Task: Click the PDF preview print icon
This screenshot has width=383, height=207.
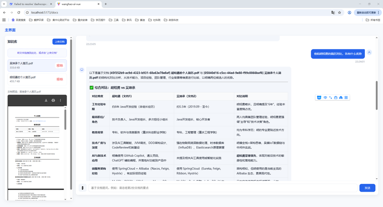Action: (53, 100)
